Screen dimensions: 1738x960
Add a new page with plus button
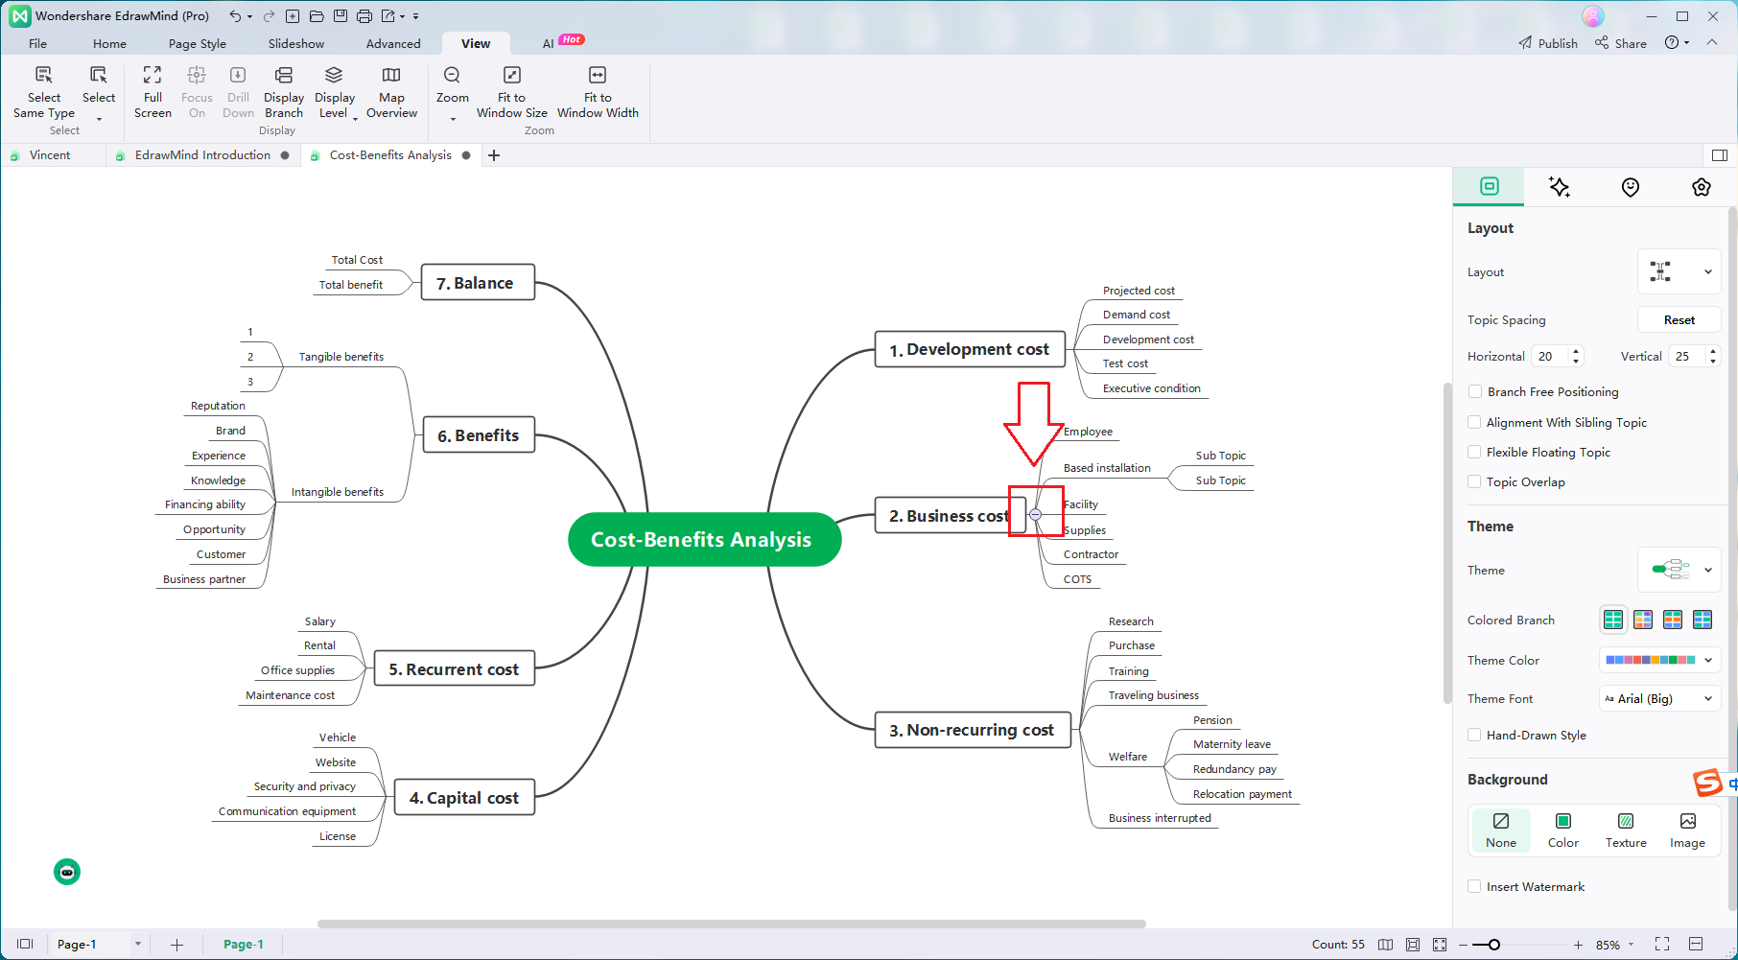click(x=176, y=945)
